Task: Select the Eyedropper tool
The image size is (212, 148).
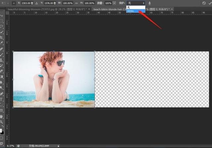Action: [x=2, y=43]
